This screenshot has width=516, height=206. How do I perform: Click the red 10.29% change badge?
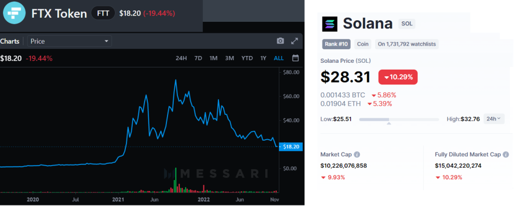coord(398,77)
